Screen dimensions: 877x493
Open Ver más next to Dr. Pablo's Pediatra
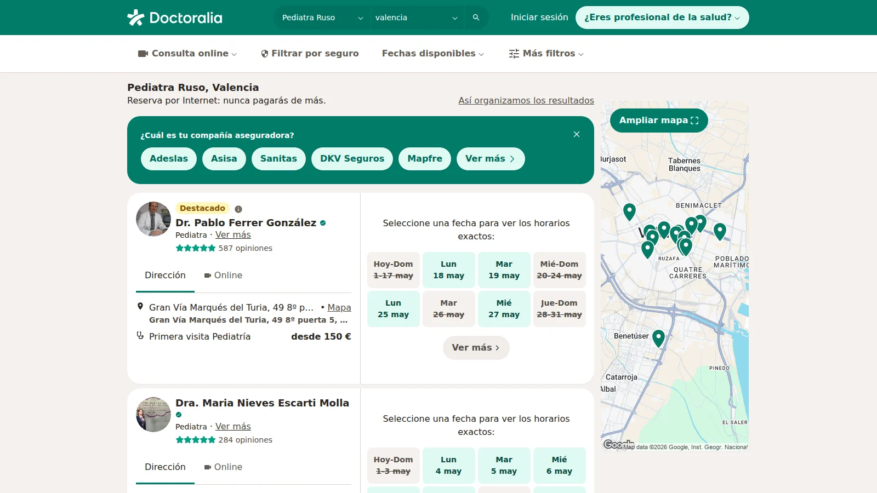point(233,235)
